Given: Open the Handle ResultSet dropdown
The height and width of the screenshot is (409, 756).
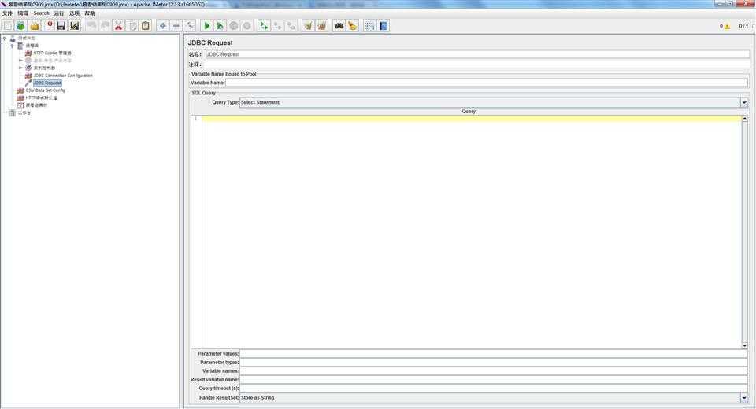Looking at the screenshot, I should point(744,397).
